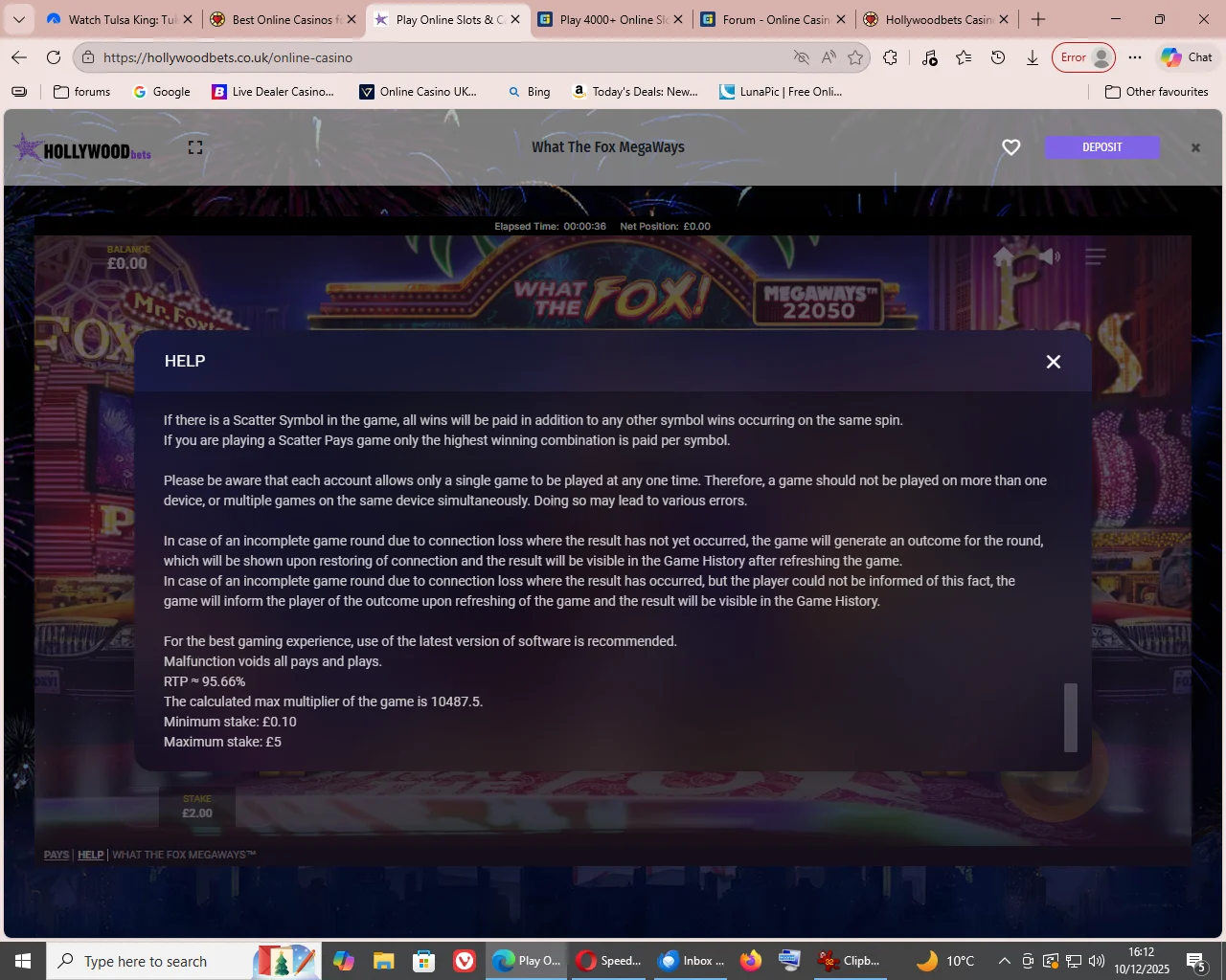Switch to Hollywoodbets Casino tab
Screen dimensions: 1226x980
click(x=936, y=19)
